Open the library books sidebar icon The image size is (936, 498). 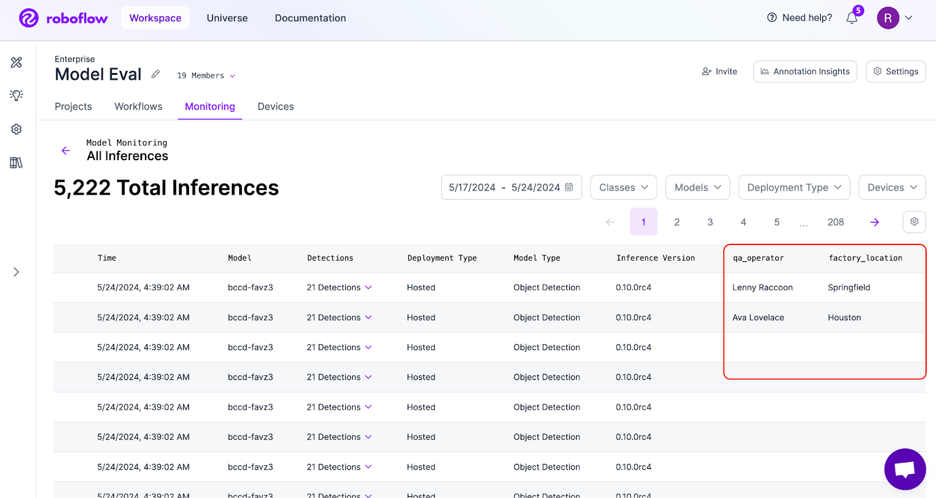(16, 162)
